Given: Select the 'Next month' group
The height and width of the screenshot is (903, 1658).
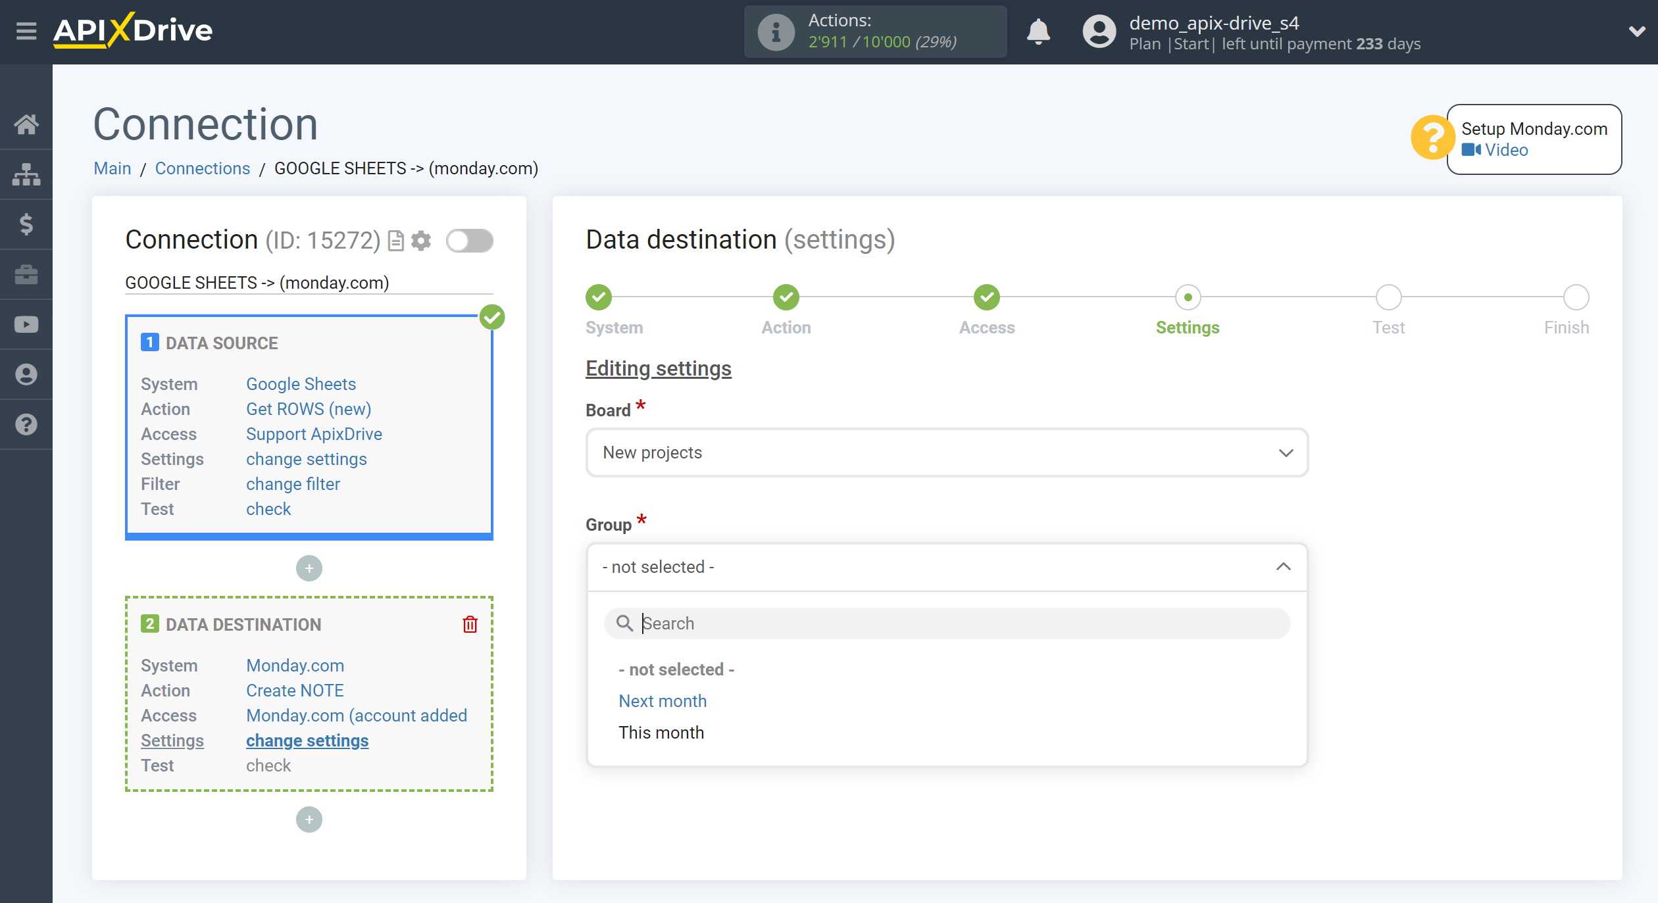Looking at the screenshot, I should pyautogui.click(x=663, y=701).
